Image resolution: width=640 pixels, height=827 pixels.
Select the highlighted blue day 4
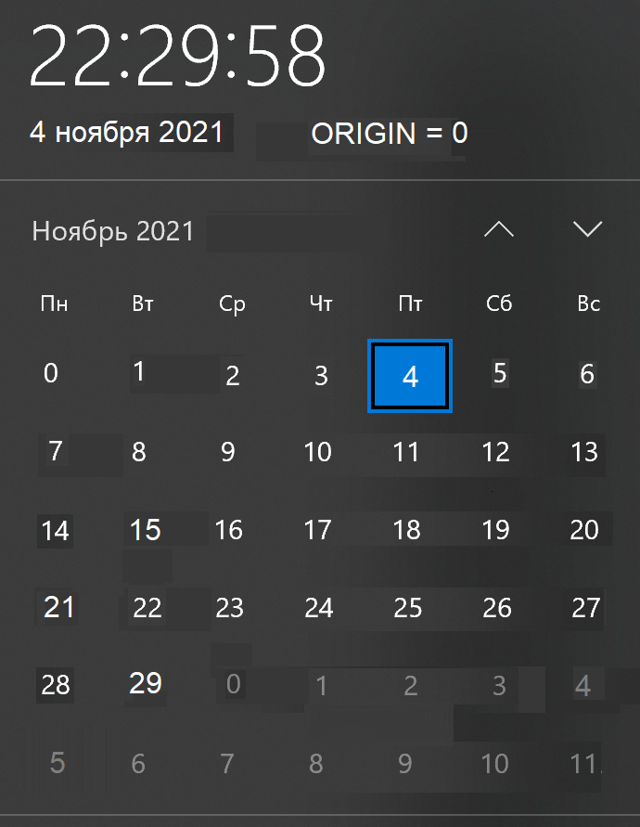[410, 376]
